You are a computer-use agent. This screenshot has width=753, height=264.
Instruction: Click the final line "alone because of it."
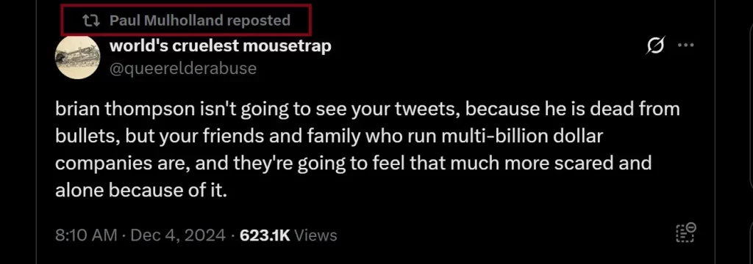point(140,191)
